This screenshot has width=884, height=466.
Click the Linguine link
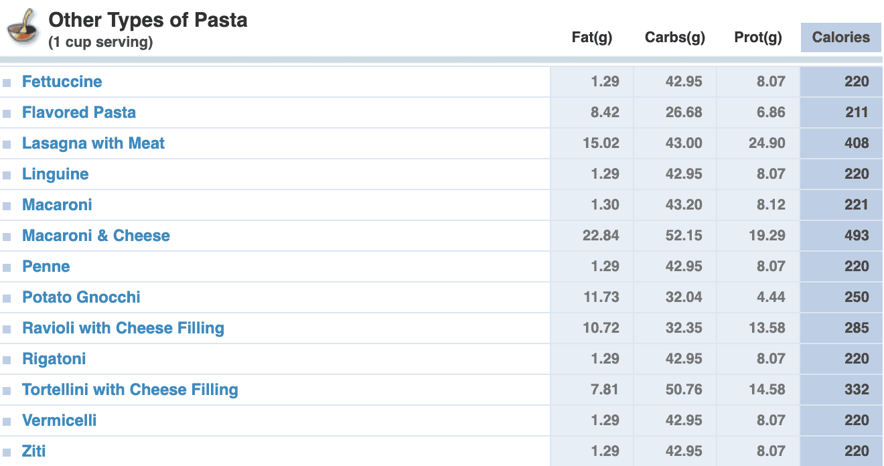(x=55, y=174)
